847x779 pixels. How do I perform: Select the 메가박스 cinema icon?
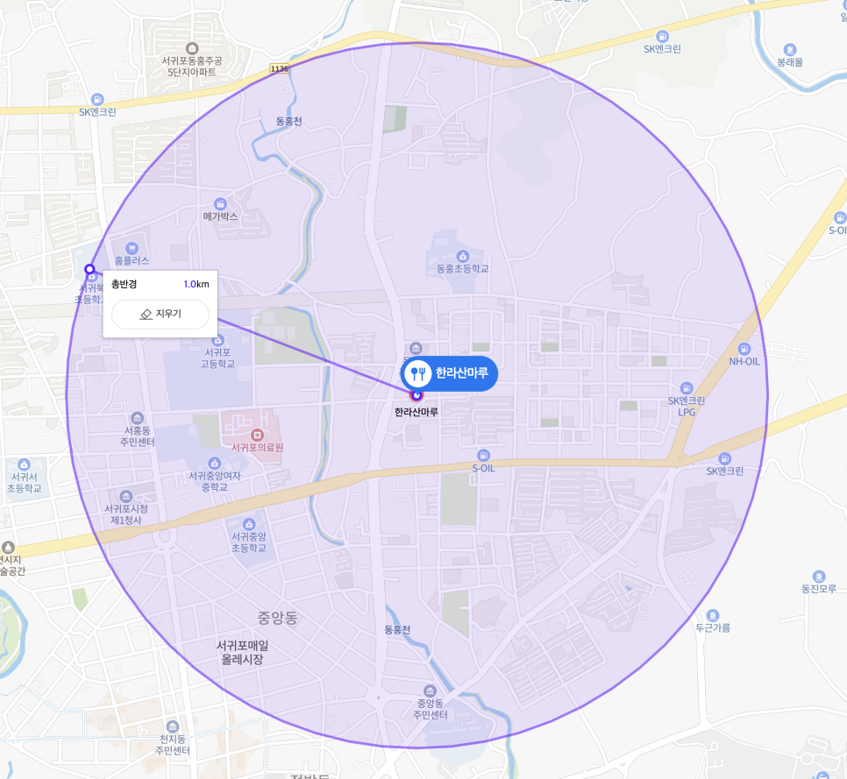tap(220, 204)
